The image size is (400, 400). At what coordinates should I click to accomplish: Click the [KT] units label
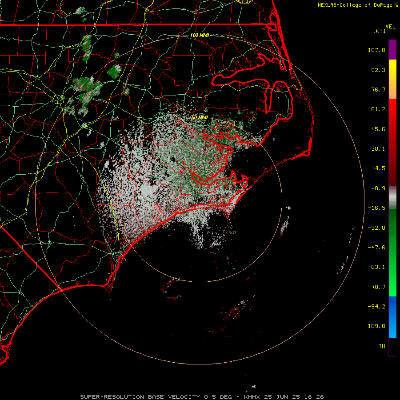point(380,31)
